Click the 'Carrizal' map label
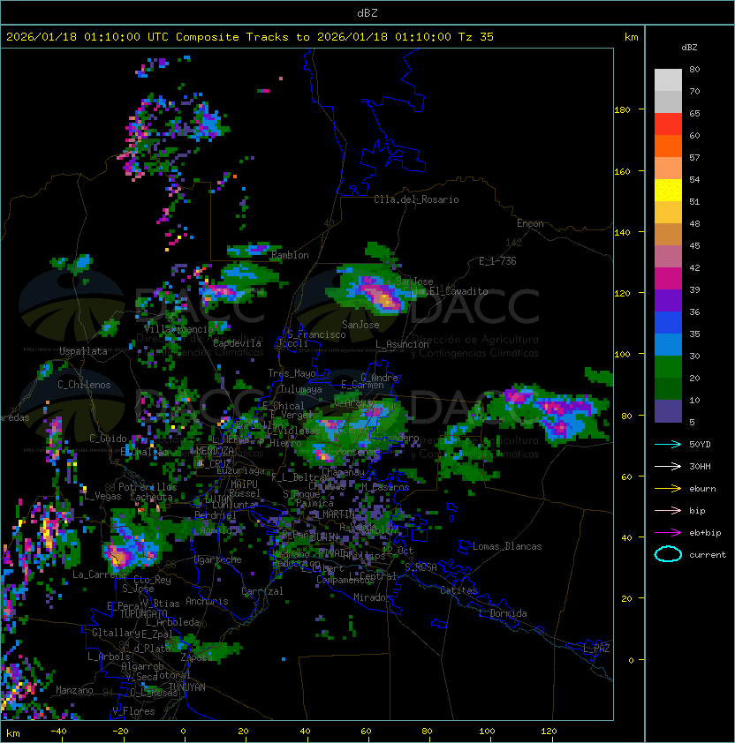The width and height of the screenshot is (735, 743). (262, 591)
